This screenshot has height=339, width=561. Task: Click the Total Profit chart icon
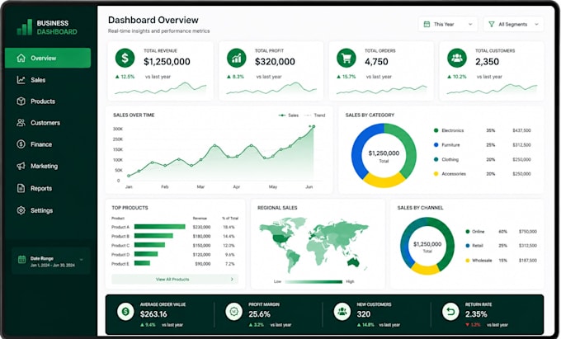pos(236,58)
